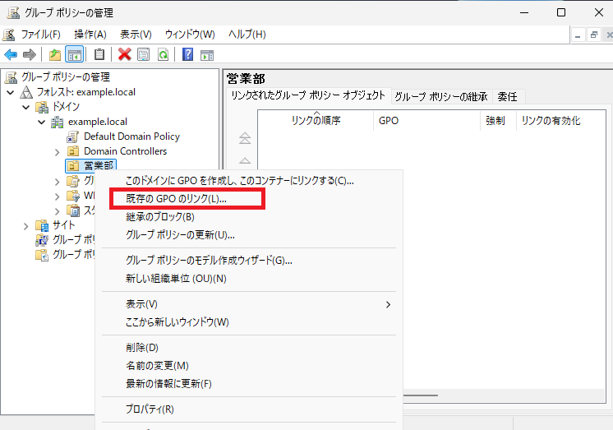The height and width of the screenshot is (430, 613).
Task: Click the Forward arrow toolbar icon
Action: point(30,55)
